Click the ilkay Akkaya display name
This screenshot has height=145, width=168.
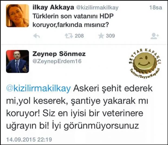[x=53, y=8]
